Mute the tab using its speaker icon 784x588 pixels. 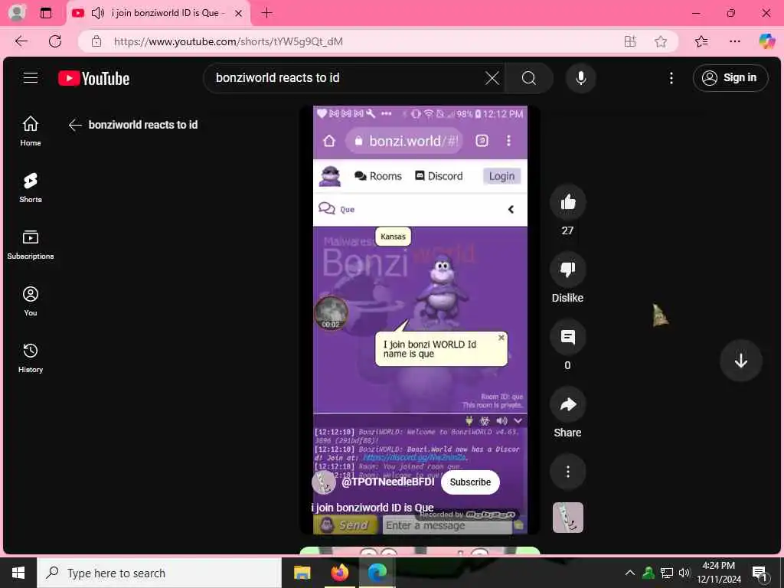click(x=98, y=13)
